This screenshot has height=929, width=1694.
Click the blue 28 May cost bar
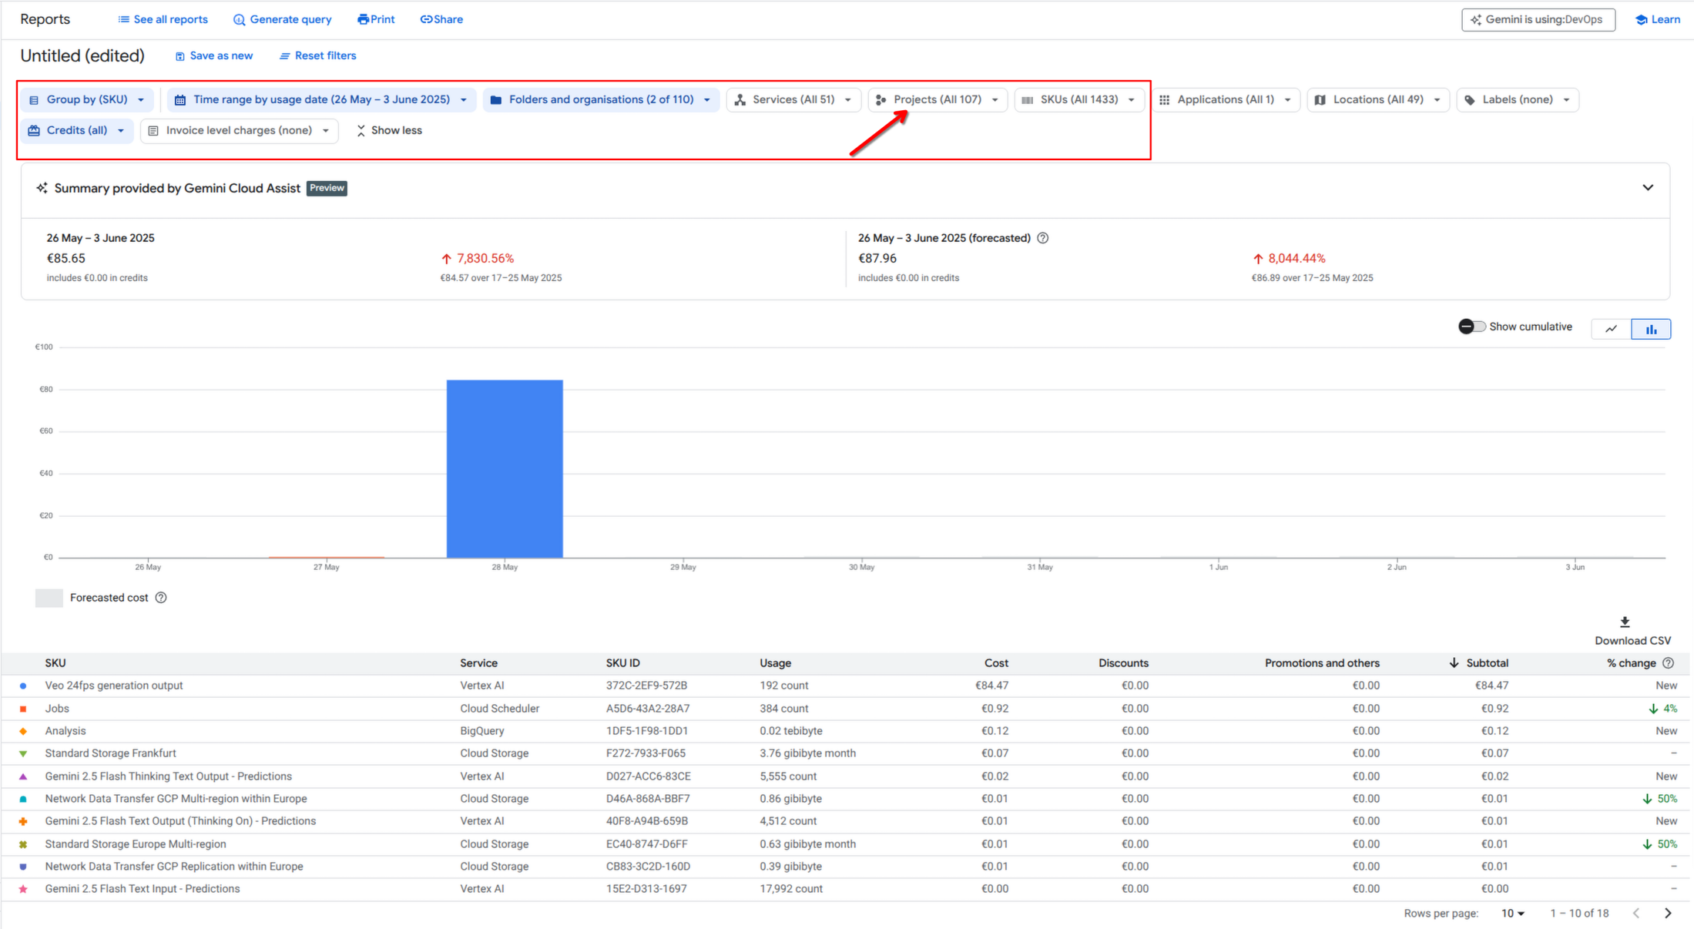coord(505,468)
